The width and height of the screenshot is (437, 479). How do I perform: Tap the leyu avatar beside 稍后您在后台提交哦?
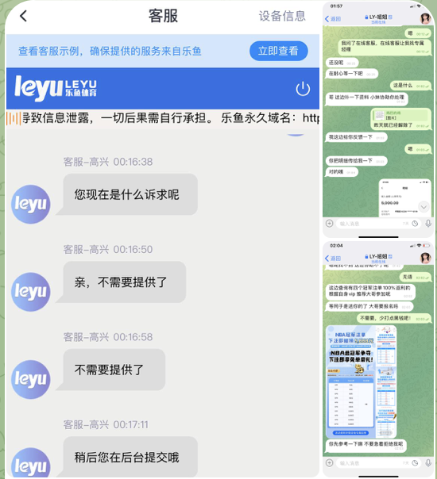click(x=31, y=463)
